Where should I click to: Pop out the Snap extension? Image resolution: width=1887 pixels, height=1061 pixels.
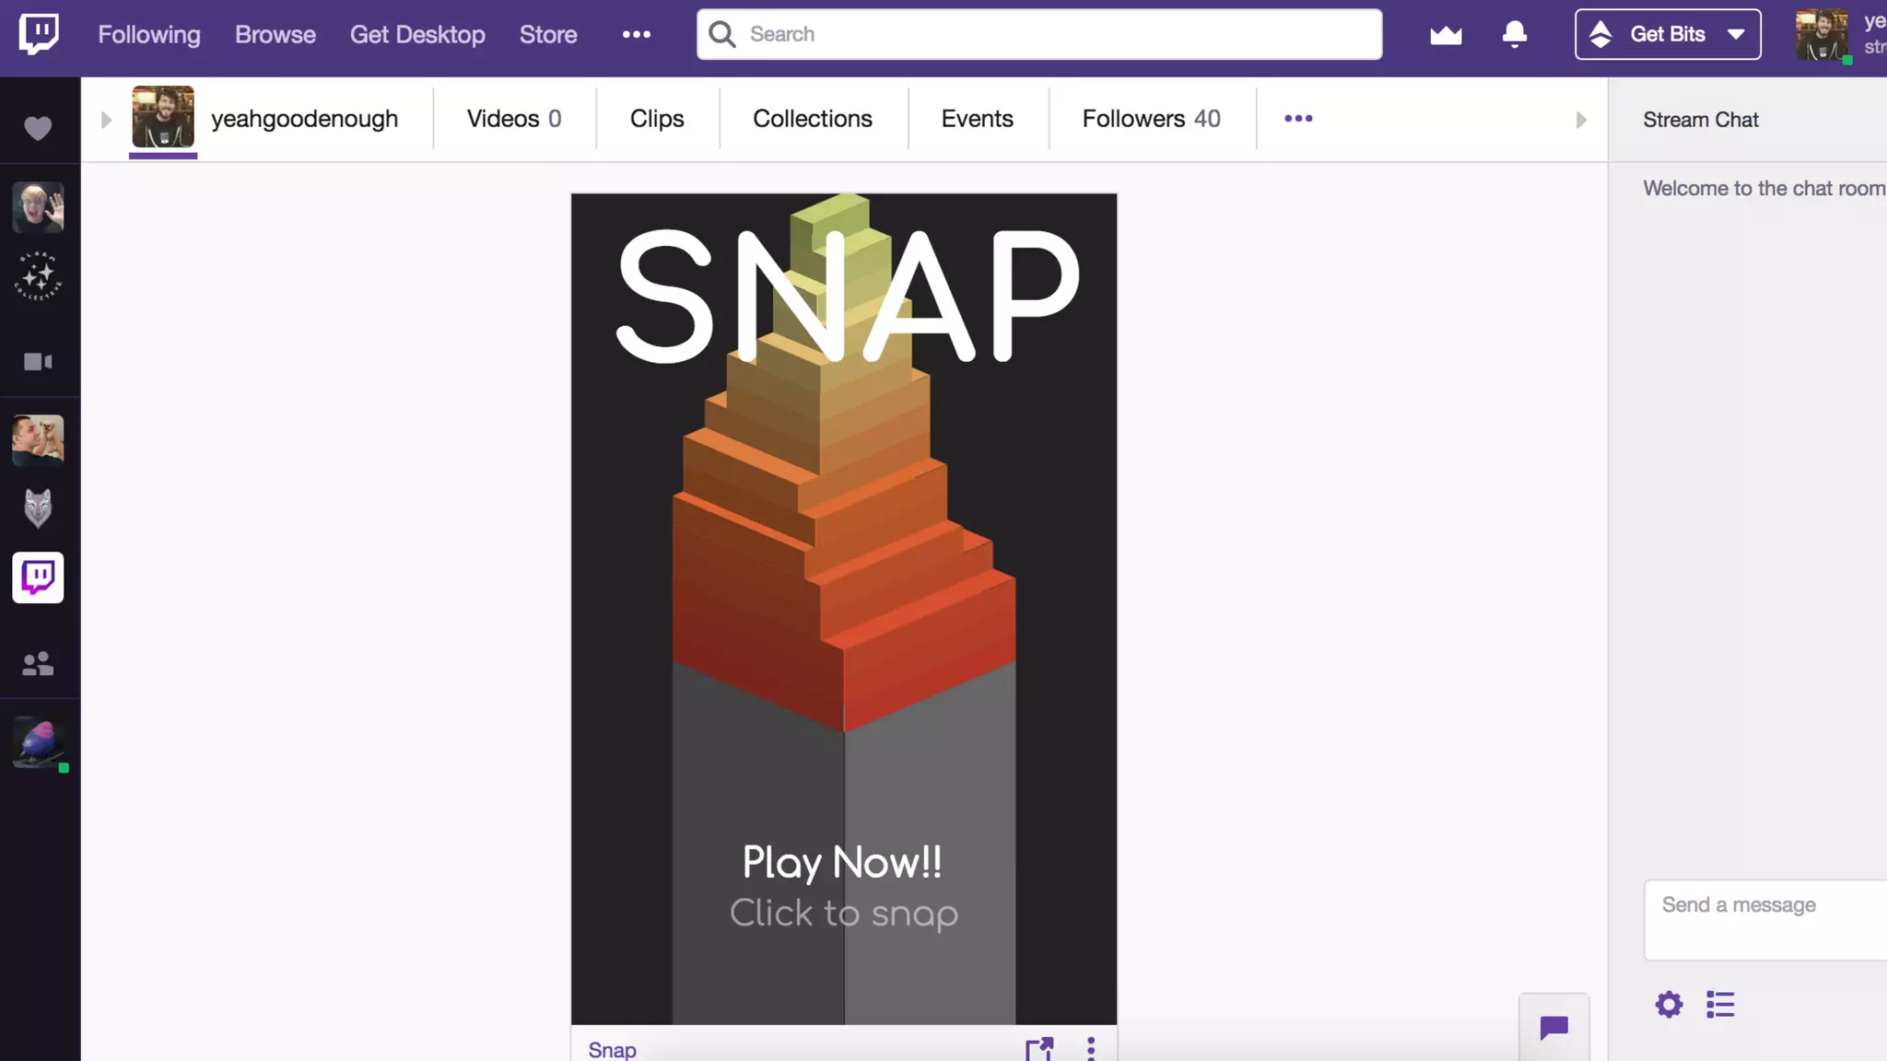(1039, 1049)
